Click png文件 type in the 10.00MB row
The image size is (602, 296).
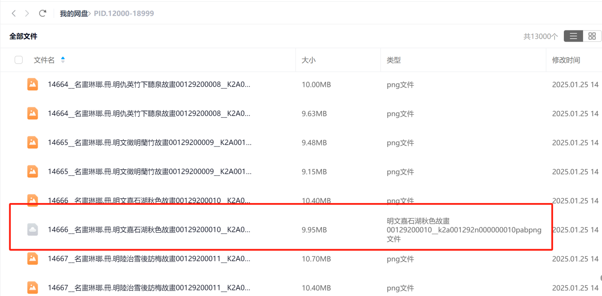[400, 85]
